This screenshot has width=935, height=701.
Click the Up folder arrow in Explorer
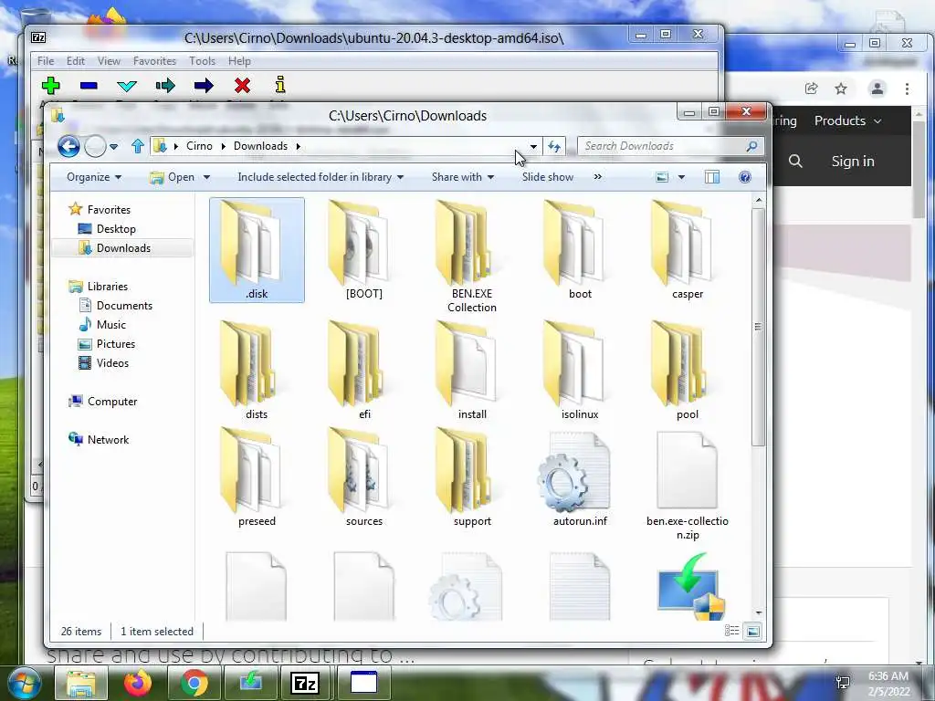pos(138,146)
